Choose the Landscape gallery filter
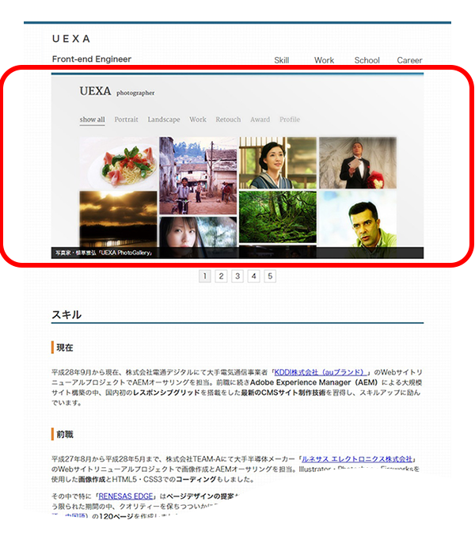Screen dimensions: 475x555 pos(164,120)
